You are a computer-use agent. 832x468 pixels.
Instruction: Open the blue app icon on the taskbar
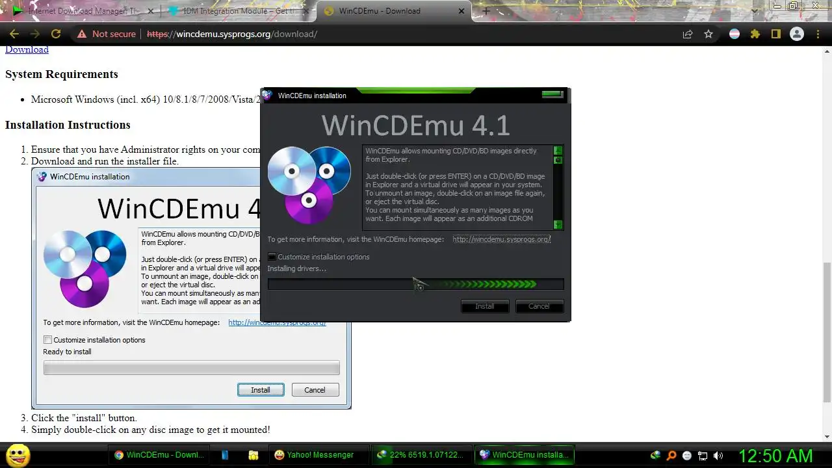[225, 455]
